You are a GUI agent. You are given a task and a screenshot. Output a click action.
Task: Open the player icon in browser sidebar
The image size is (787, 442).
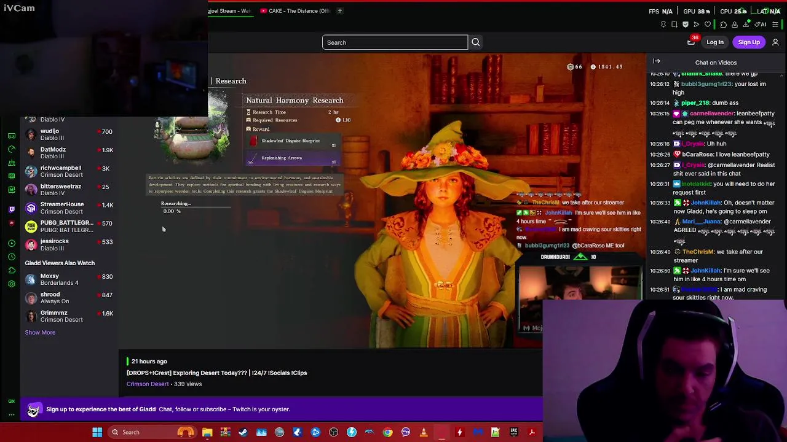12,243
